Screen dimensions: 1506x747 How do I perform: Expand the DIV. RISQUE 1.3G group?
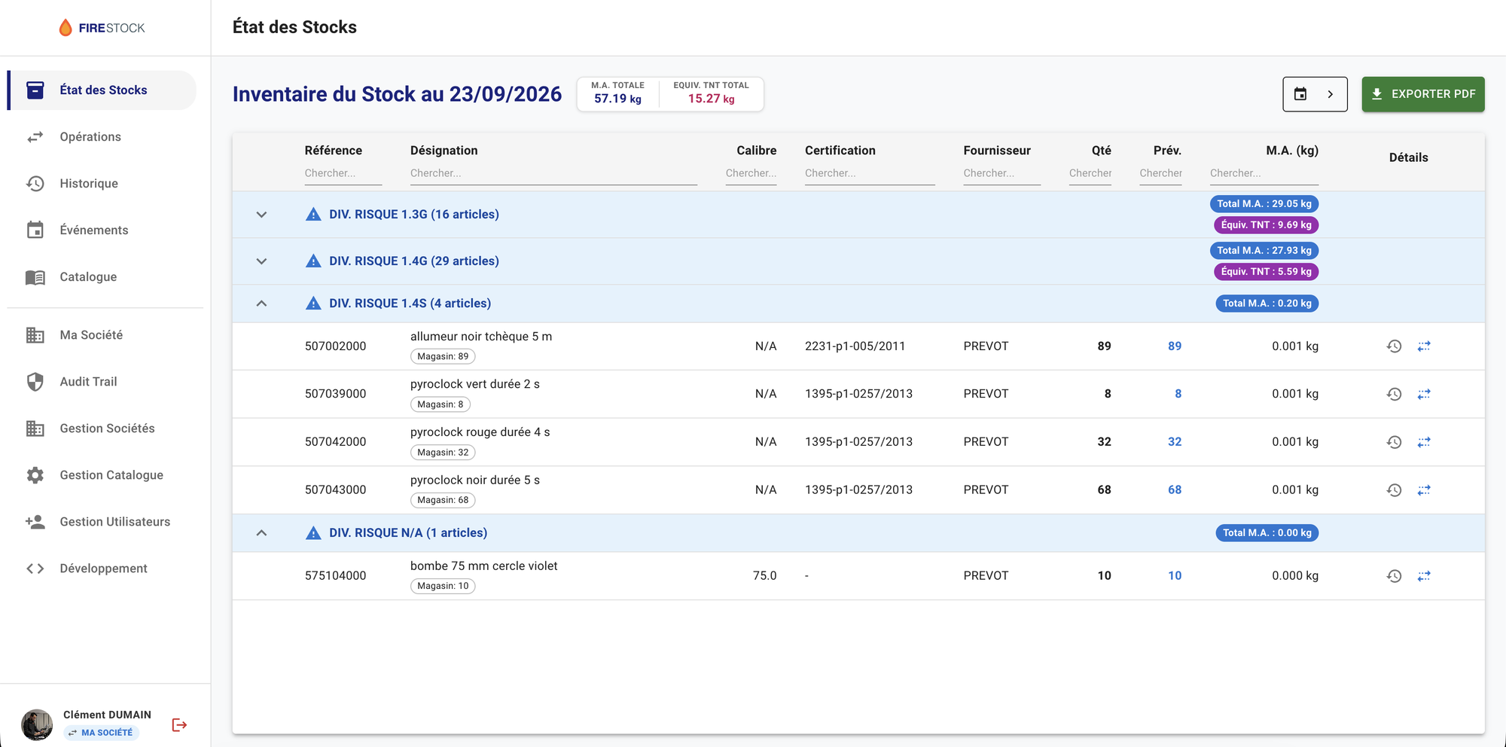pyautogui.click(x=261, y=215)
